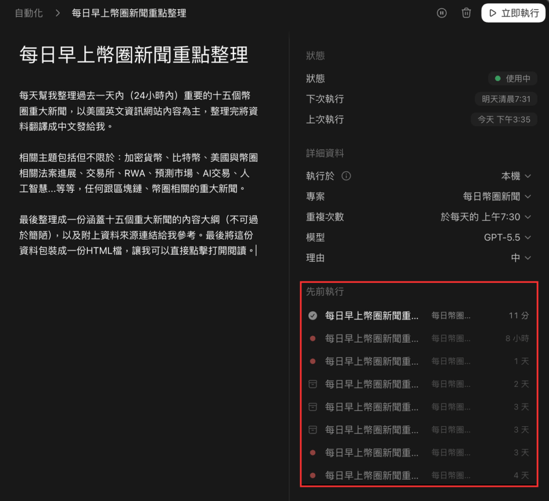Click the breadcrumb title 每日早上幣圈新聞重點整理

[x=129, y=13]
